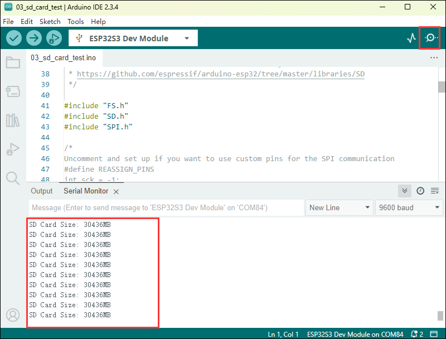
Task: Open the github.com espressif SD library link
Action: (x=221, y=74)
